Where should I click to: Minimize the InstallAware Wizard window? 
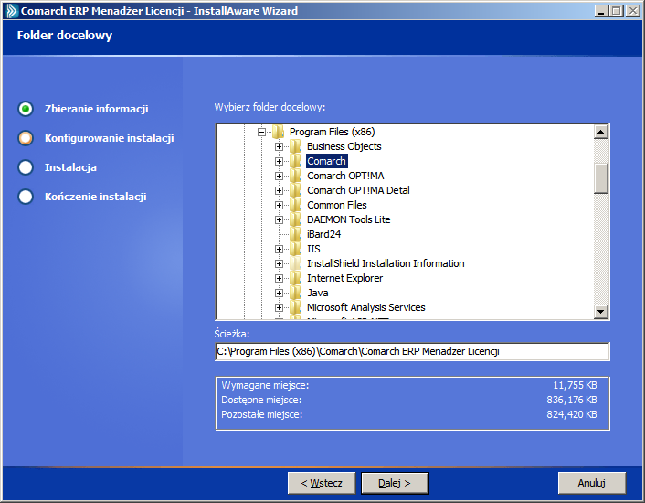pos(601,11)
